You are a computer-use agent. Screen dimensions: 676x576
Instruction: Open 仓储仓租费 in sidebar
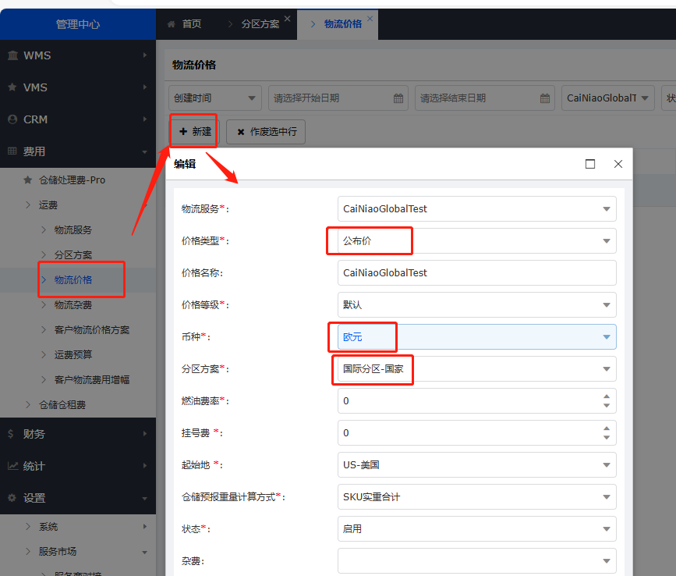pos(62,405)
